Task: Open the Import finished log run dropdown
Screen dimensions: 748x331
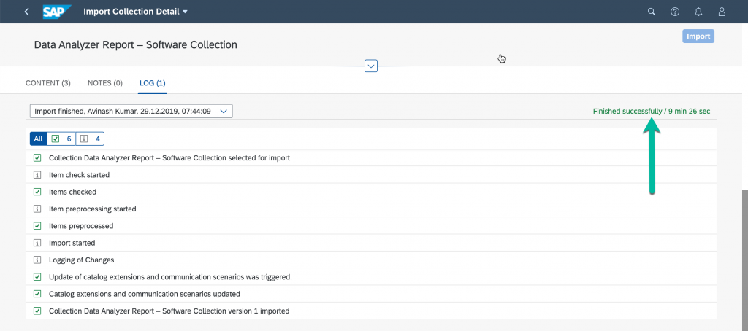Action: click(x=131, y=111)
